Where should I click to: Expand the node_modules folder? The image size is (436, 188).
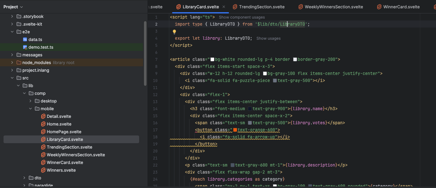(x=12, y=62)
